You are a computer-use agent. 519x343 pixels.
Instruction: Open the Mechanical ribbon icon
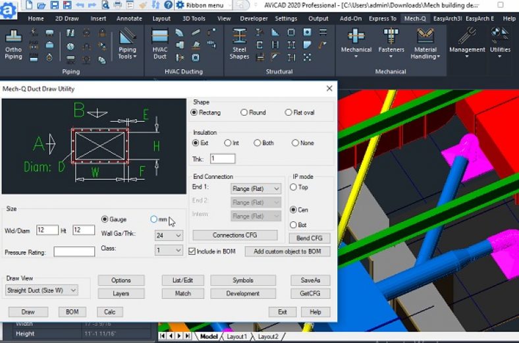(356, 38)
